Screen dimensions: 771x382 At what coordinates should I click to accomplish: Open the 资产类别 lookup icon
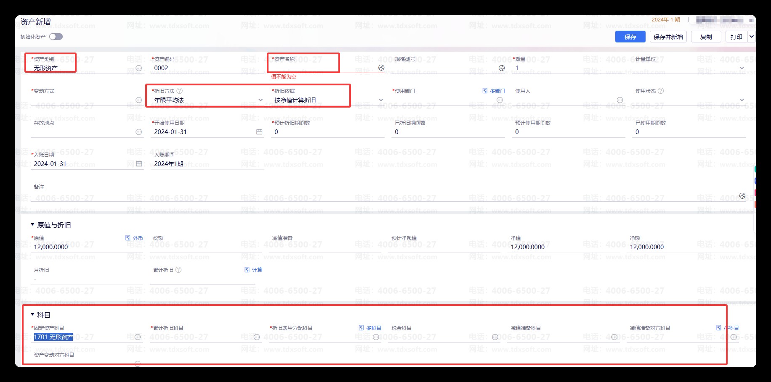[138, 68]
